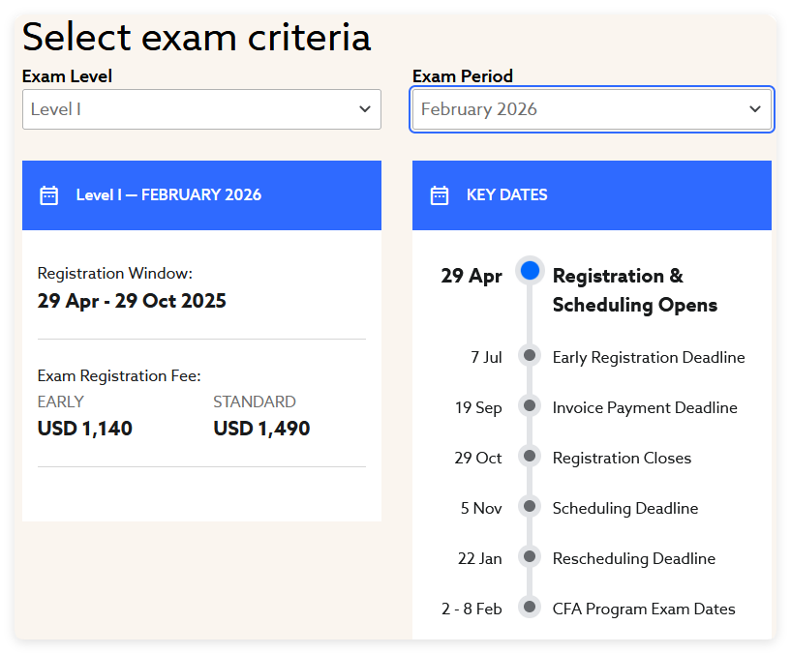Screen dimensions: 791x654
Task: Select the 2 - 8 Feb exam dates dot
Action: pos(530,607)
